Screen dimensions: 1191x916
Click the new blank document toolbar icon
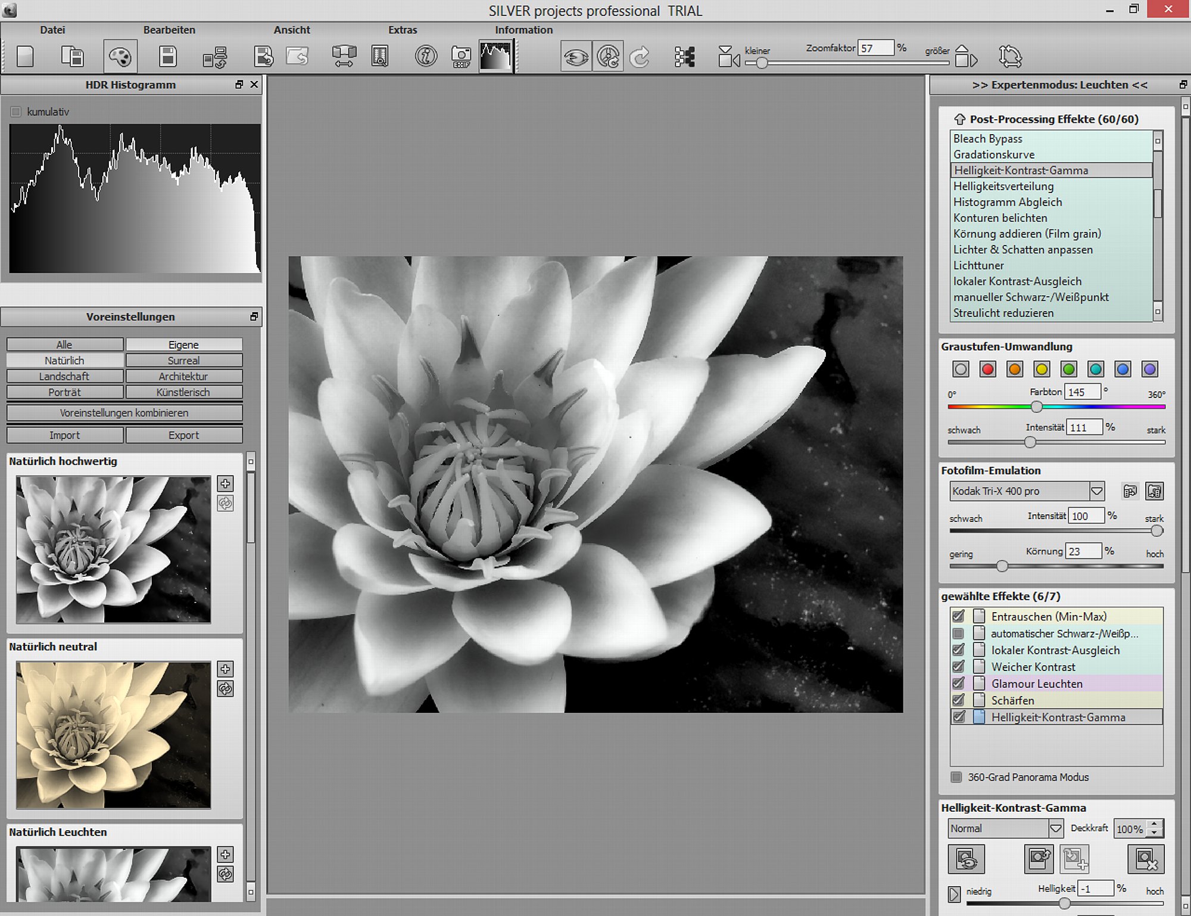click(x=25, y=57)
